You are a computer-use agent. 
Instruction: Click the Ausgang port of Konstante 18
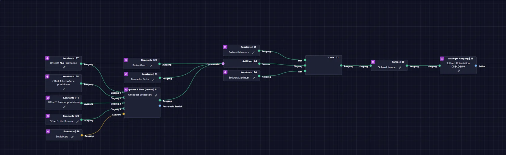[x=81, y=84]
